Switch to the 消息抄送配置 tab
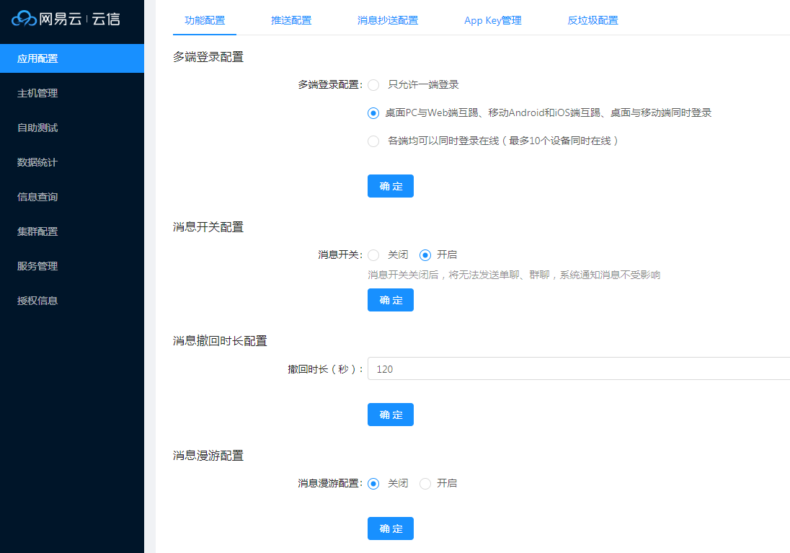Screen dimensions: 790x553 click(x=388, y=20)
